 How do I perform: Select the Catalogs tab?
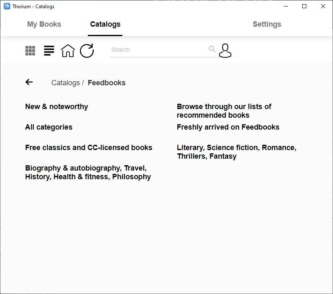pyautogui.click(x=105, y=24)
